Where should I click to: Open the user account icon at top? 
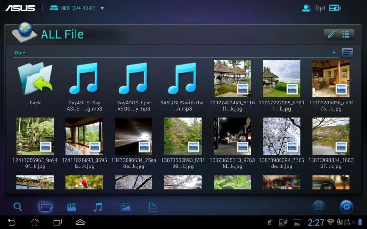tap(306, 8)
